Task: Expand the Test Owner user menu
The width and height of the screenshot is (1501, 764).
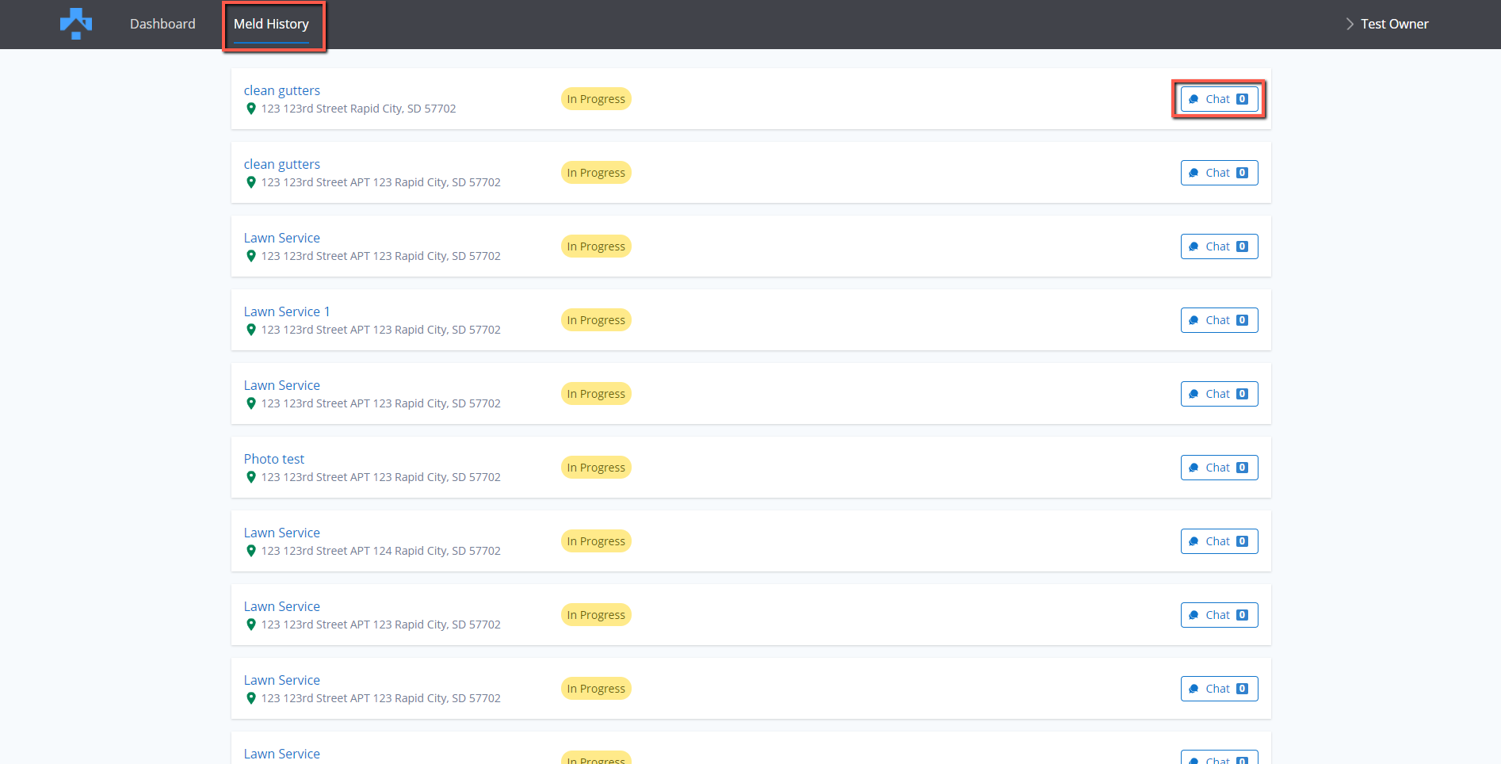Action: (x=1393, y=24)
